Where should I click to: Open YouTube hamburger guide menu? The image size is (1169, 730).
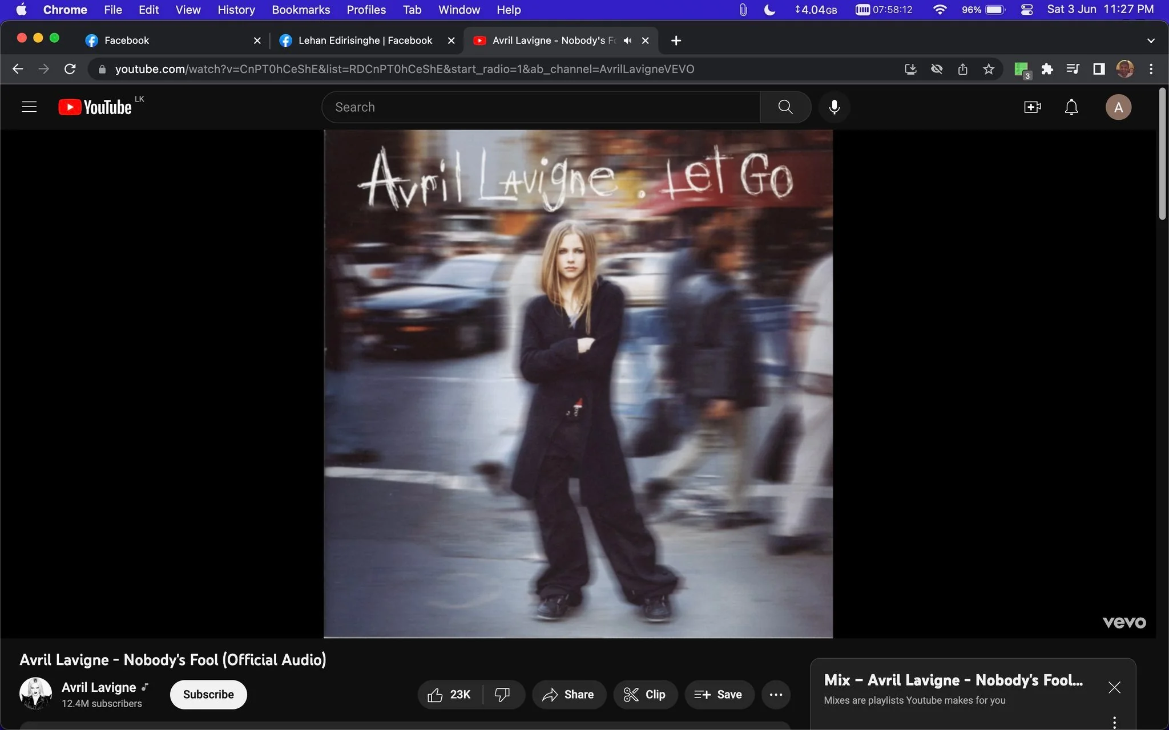pos(29,107)
